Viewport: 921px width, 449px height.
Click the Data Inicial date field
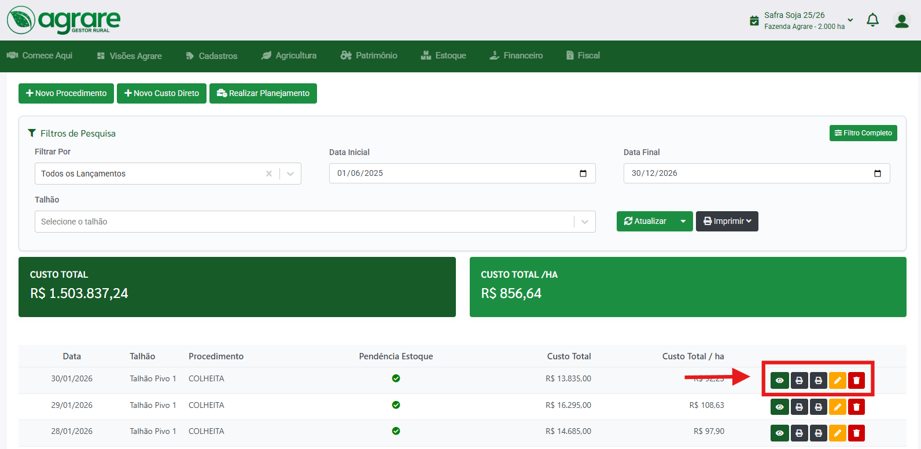[462, 174]
